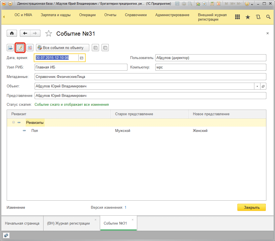
Task: Click the search magnifier icon
Action: 268,17
